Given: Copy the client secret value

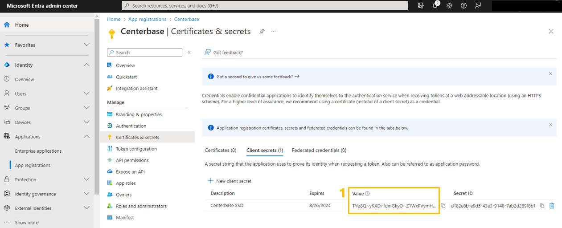Looking at the screenshot, I should 443,206.
